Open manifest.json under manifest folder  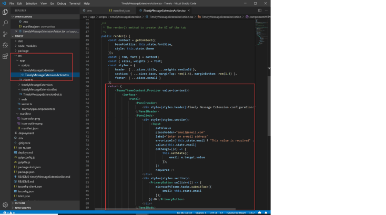tap(29, 128)
